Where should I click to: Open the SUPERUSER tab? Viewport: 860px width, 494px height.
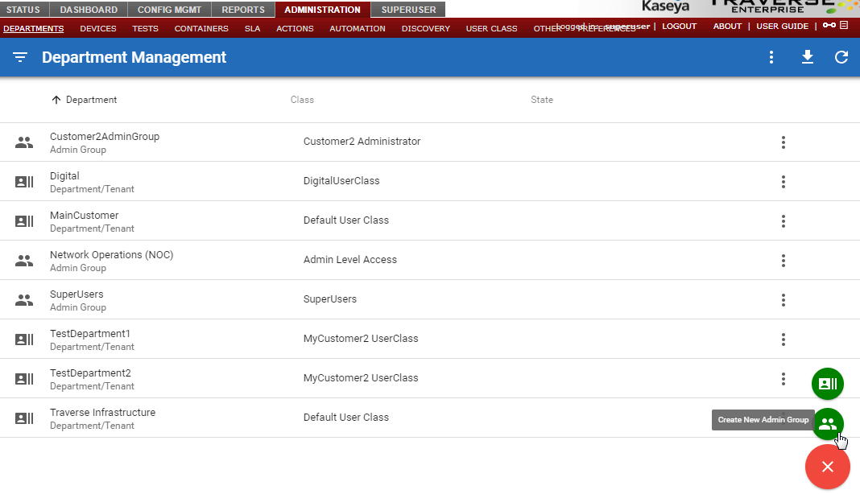(408, 10)
